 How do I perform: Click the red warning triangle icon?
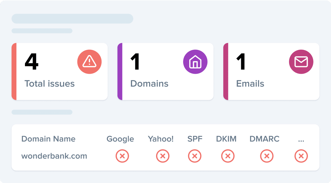tap(89, 62)
